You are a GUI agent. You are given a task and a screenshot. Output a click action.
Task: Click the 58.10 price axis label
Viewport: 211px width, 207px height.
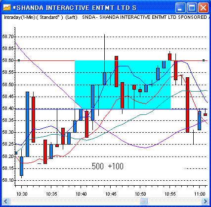click(8, 180)
